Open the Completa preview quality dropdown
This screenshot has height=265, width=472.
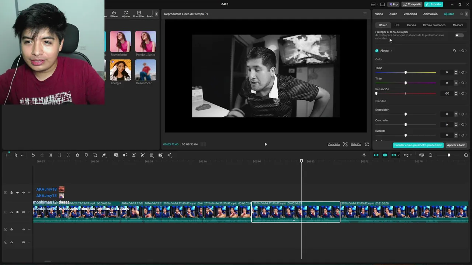point(334,144)
